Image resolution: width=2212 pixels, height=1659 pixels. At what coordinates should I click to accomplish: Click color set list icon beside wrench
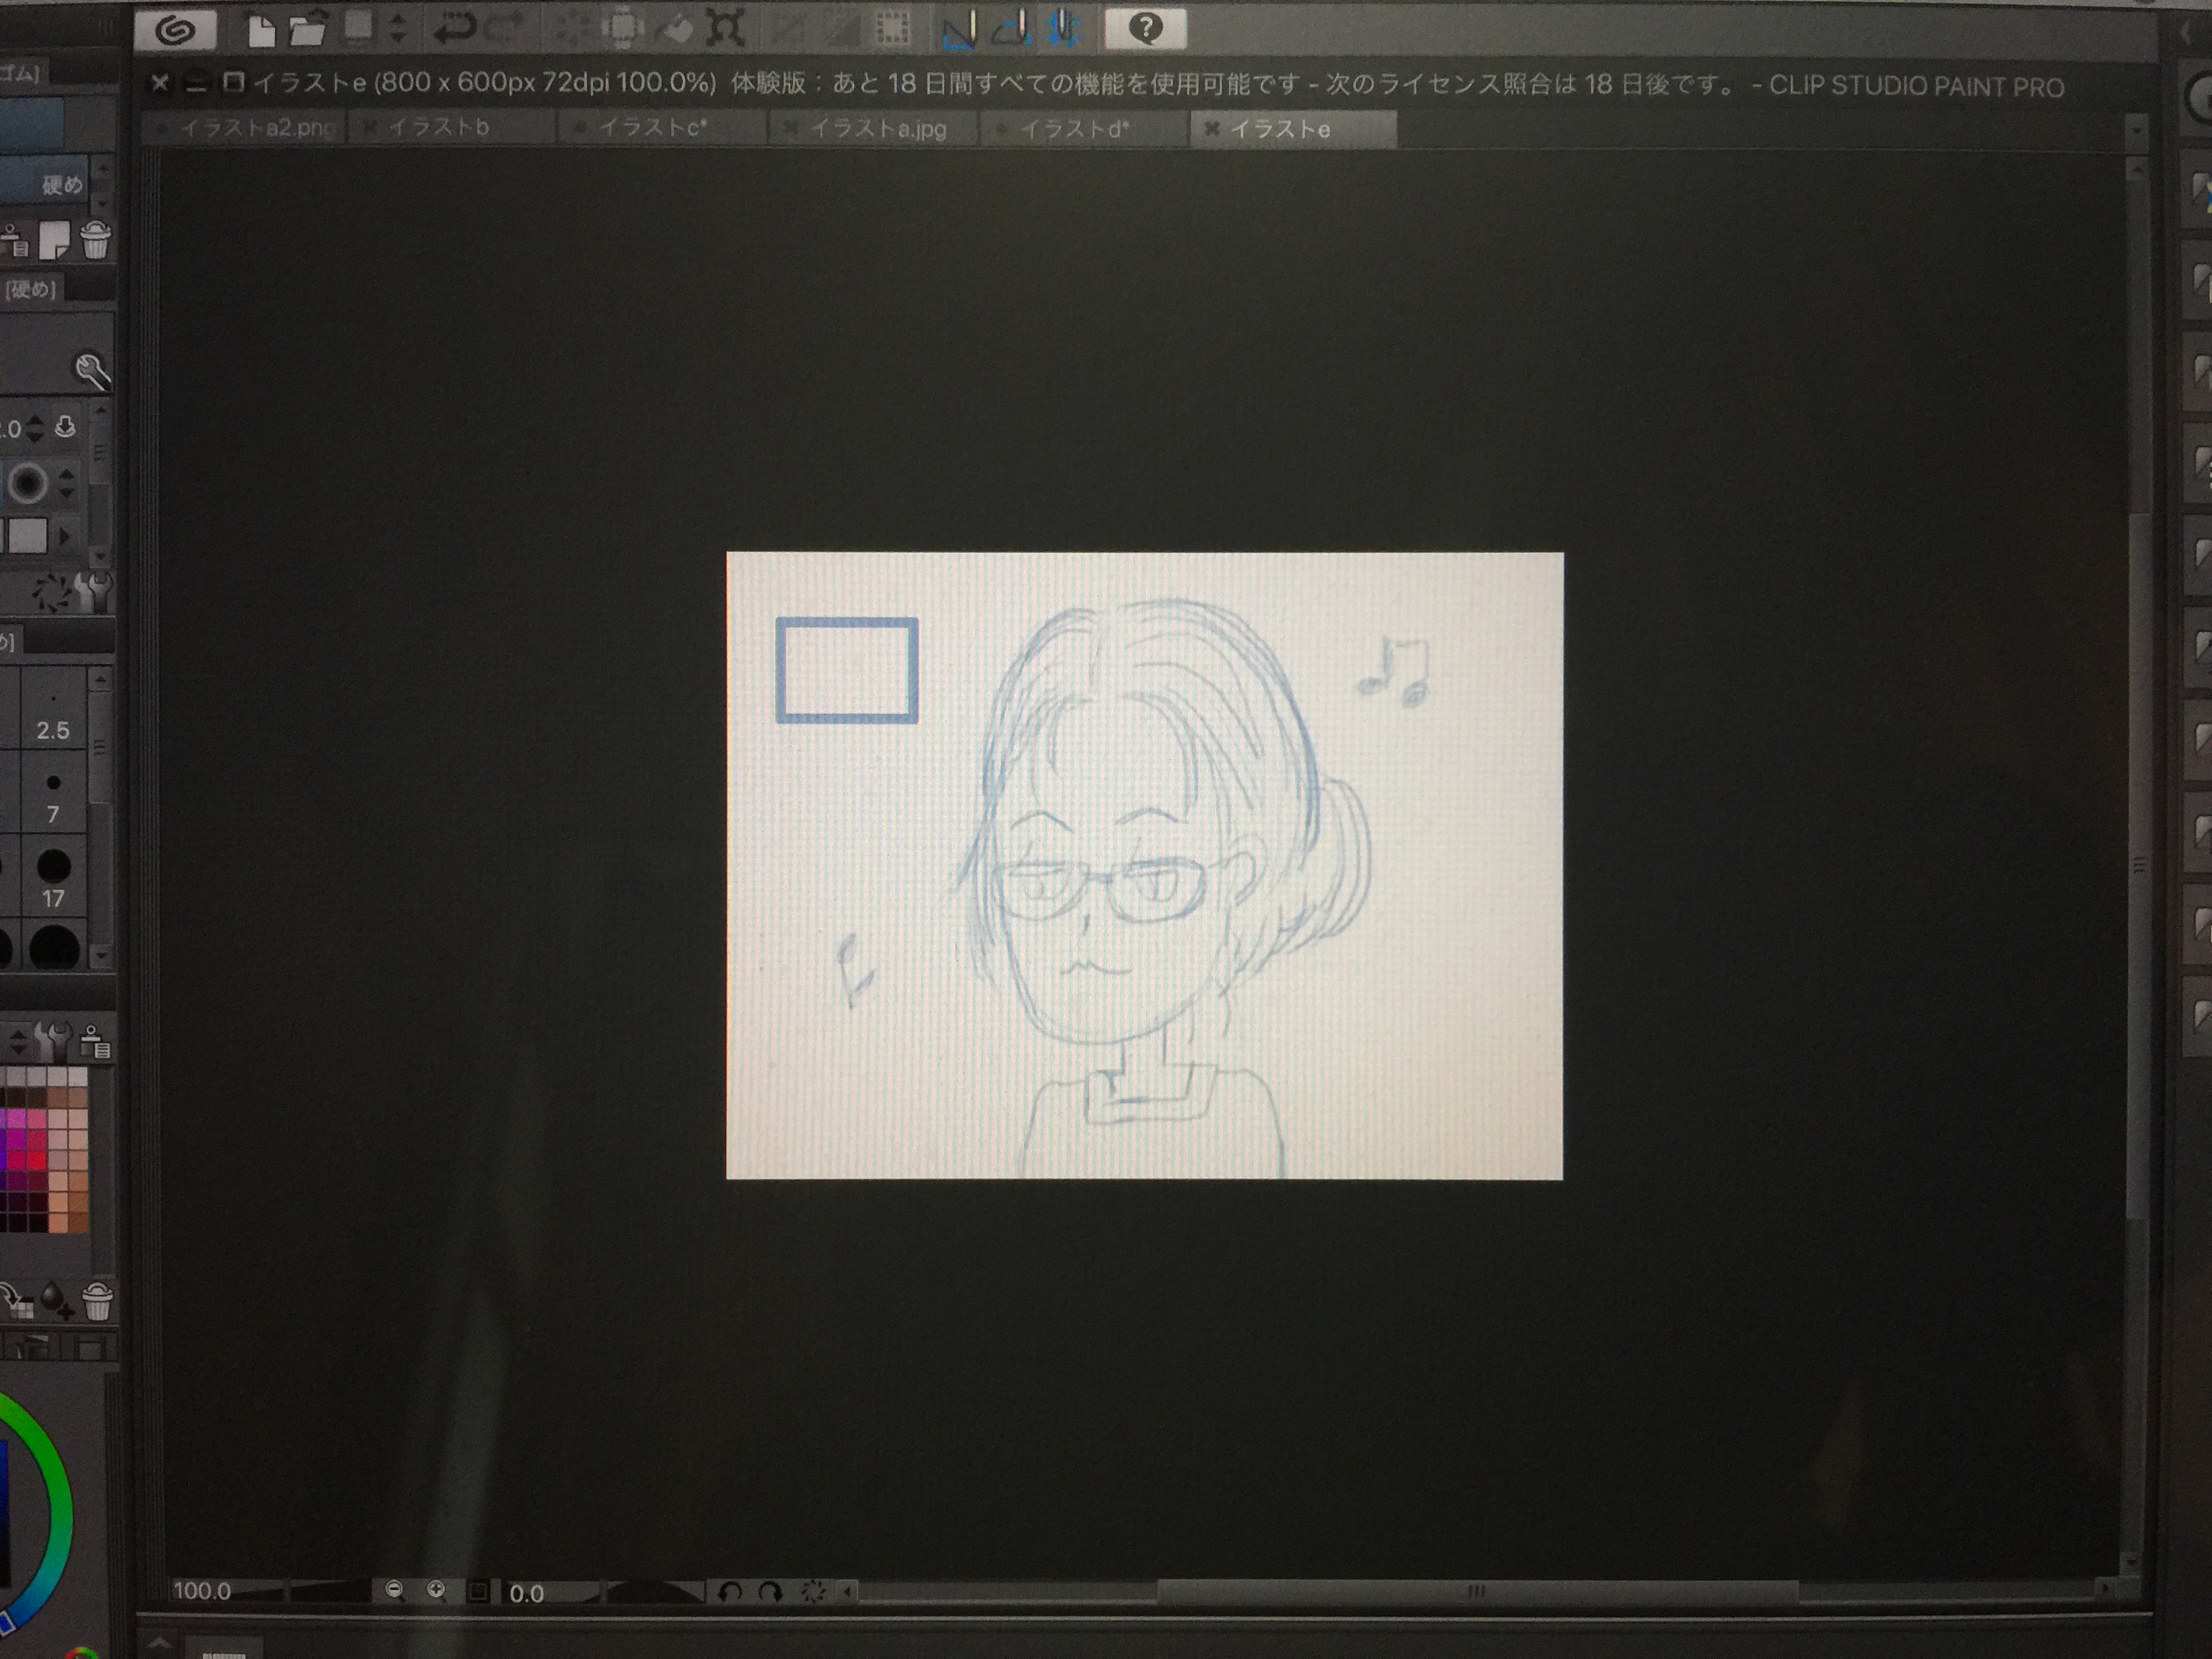point(95,1043)
